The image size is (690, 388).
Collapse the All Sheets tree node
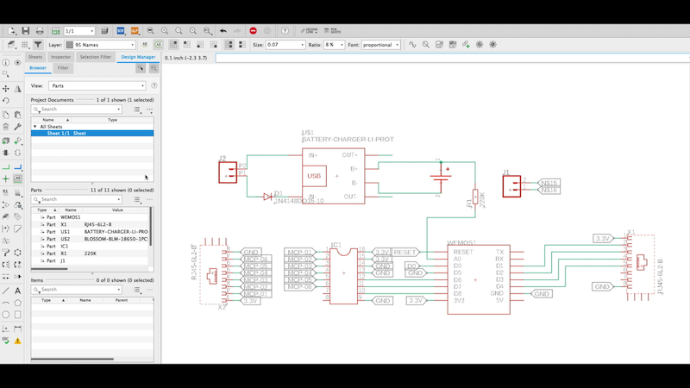(35, 127)
